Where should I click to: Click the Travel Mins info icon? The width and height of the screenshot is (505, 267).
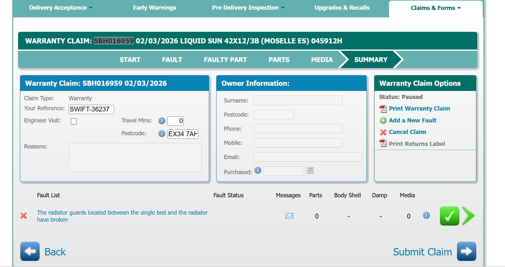[x=162, y=121]
